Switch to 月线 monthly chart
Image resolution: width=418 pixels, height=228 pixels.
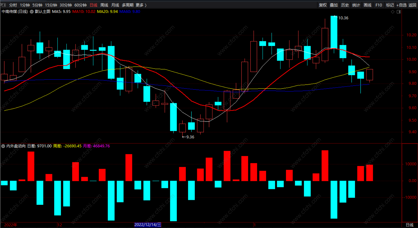pyautogui.click(x=115, y=5)
